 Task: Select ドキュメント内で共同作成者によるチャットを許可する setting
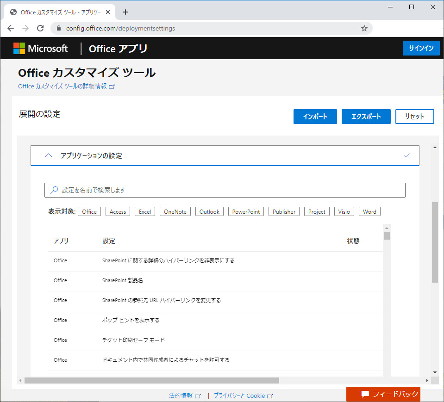click(215, 361)
